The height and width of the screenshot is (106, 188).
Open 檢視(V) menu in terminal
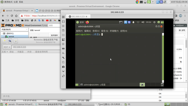click(x=96, y=31)
